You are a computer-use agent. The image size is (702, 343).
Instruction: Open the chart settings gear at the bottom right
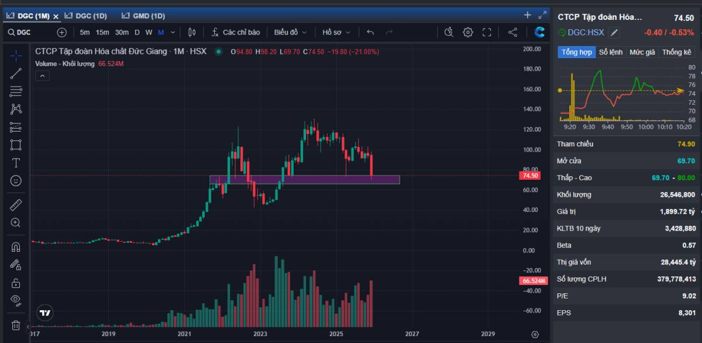535,334
